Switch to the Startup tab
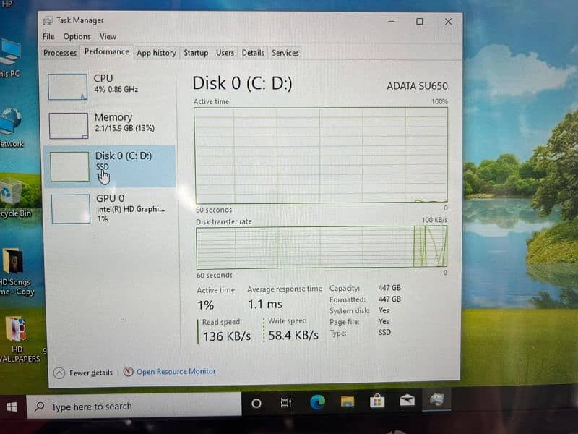The width and height of the screenshot is (578, 434). coord(196,53)
